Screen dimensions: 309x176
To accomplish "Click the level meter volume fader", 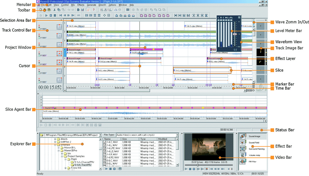I will pos(235,34).
